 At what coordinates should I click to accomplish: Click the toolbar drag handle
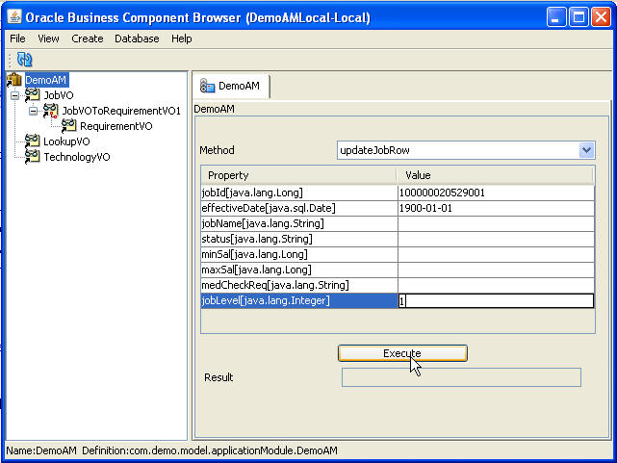[10, 60]
